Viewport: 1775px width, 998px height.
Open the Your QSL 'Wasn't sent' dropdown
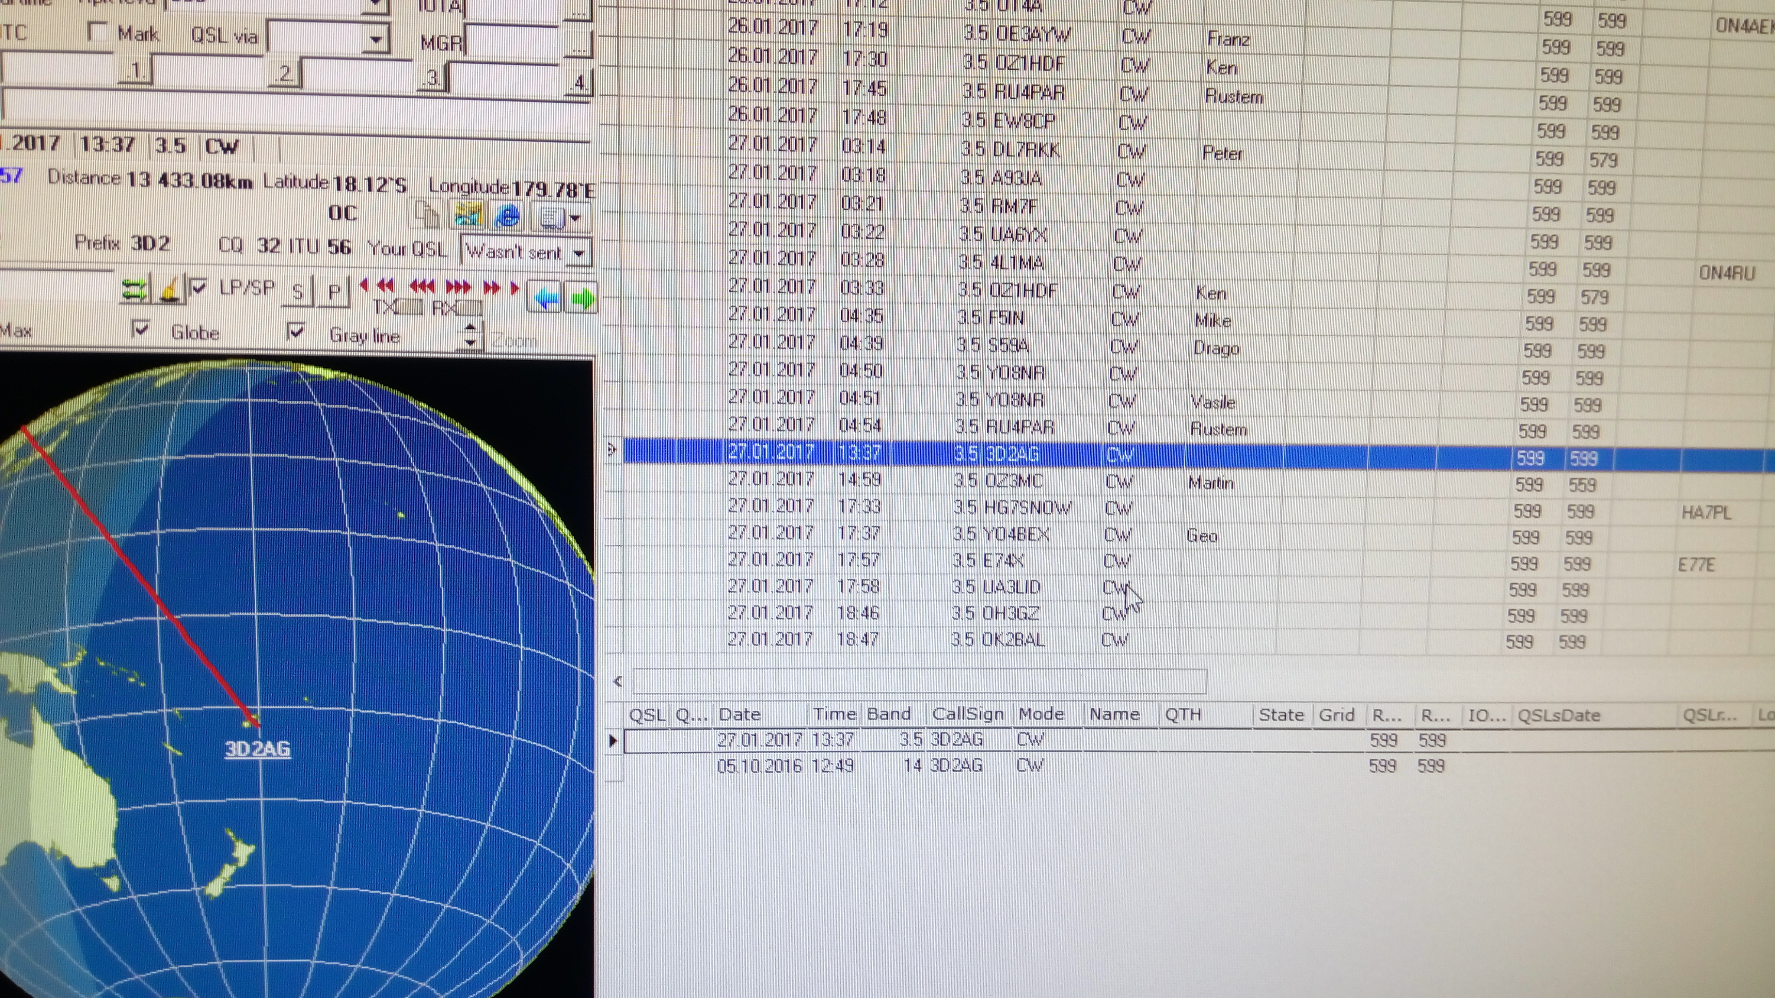click(x=579, y=253)
